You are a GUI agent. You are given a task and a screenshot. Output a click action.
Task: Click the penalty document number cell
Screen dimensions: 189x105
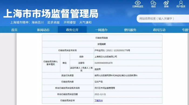[x=128, y=50]
